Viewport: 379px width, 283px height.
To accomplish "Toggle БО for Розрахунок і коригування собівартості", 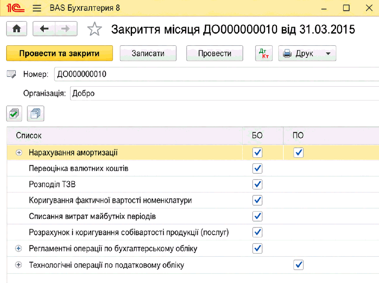I will [x=257, y=232].
